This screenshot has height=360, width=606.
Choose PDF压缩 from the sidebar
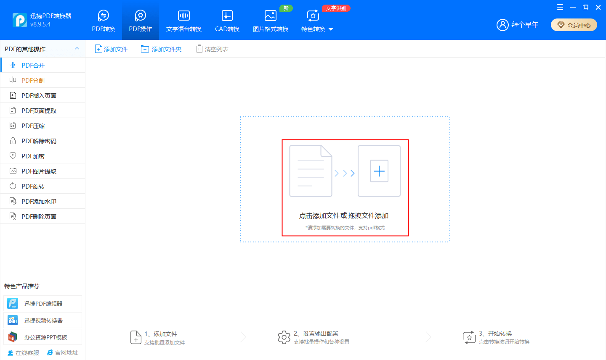pyautogui.click(x=33, y=126)
